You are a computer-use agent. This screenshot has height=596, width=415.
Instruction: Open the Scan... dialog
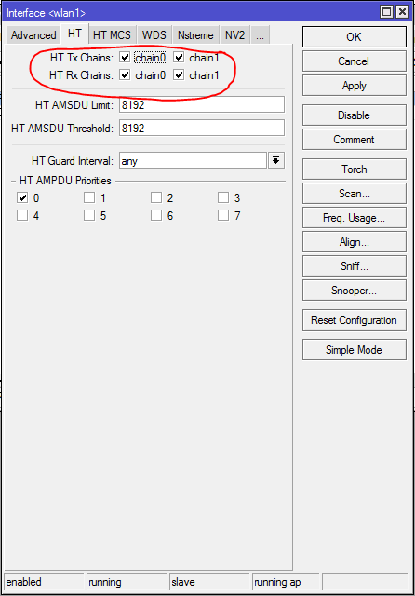tap(355, 194)
